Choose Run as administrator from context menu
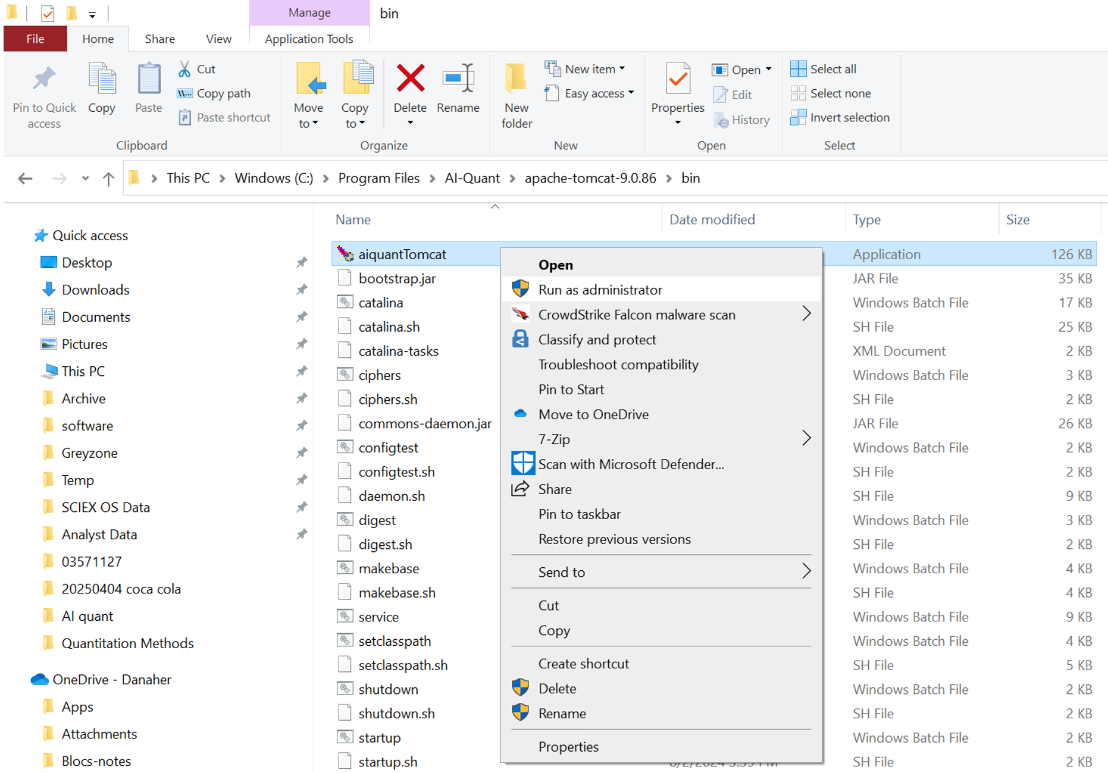 (600, 290)
